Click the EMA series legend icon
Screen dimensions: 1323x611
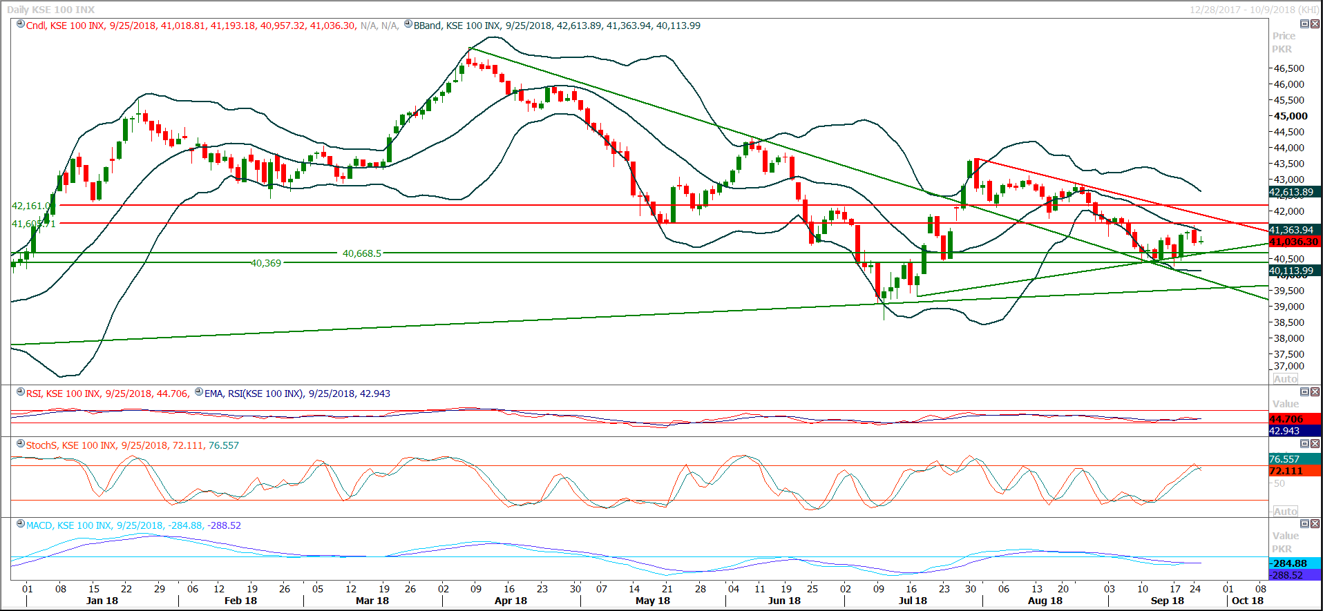pos(199,392)
